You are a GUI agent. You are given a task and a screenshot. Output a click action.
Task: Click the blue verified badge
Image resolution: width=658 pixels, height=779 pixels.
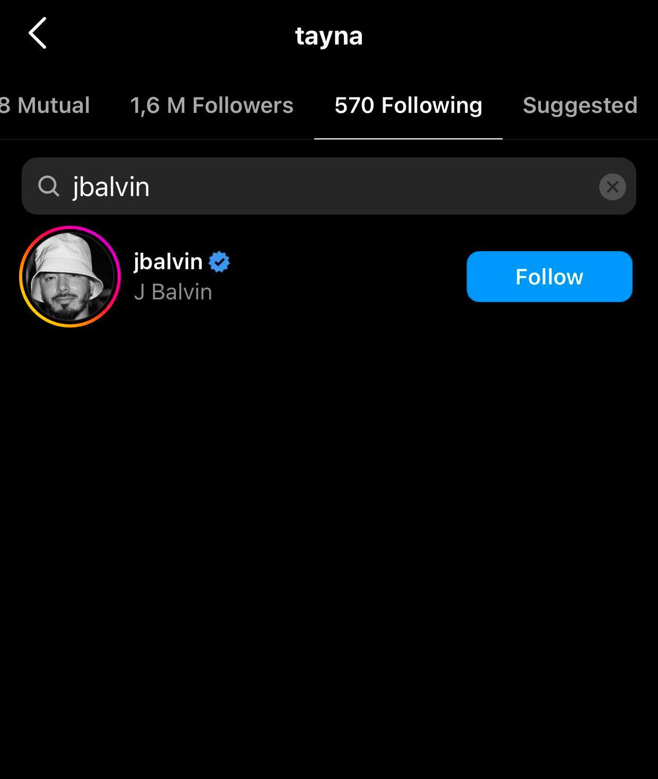tap(219, 262)
